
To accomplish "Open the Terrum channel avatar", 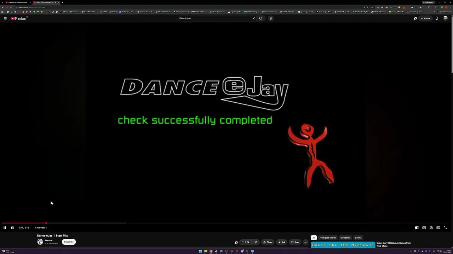I will click(40, 242).
